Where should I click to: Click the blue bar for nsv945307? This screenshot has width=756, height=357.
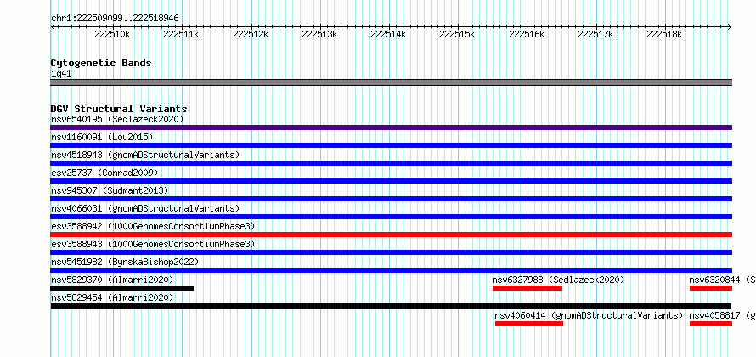pyautogui.click(x=391, y=199)
